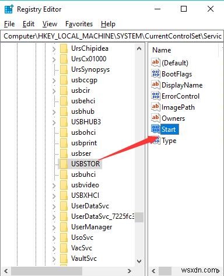Screen dimensions: 224x276
Task: Open the File menu
Action: click(x=9, y=24)
